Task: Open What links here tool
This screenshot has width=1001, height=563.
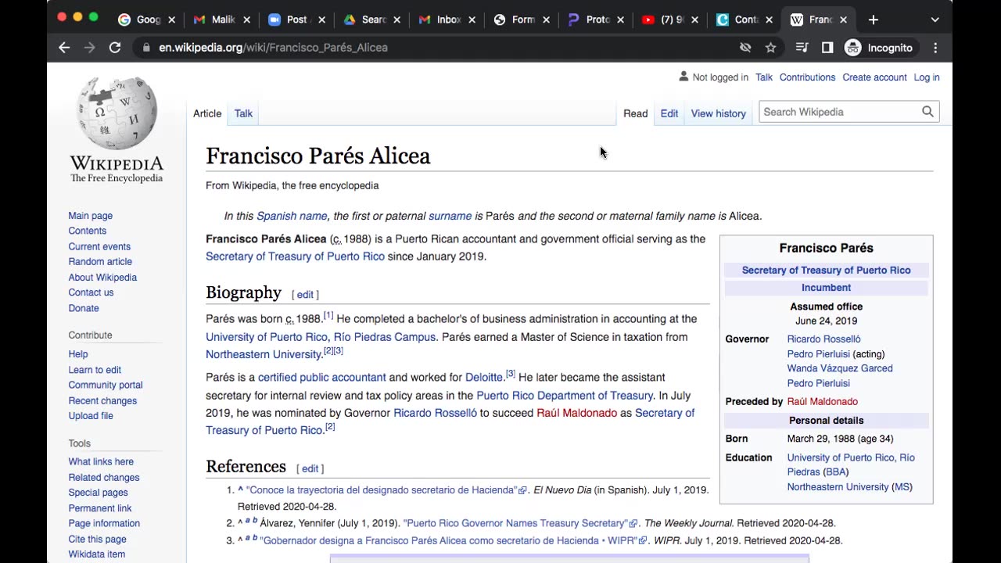Action: pyautogui.click(x=101, y=462)
